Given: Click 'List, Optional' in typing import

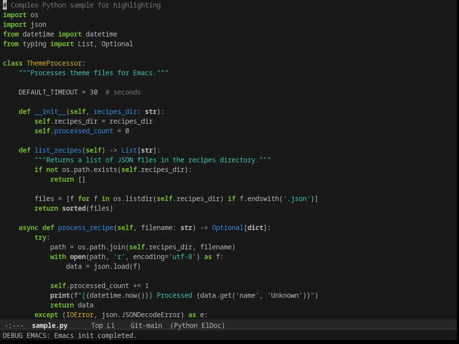Looking at the screenshot, I should [x=105, y=44].
